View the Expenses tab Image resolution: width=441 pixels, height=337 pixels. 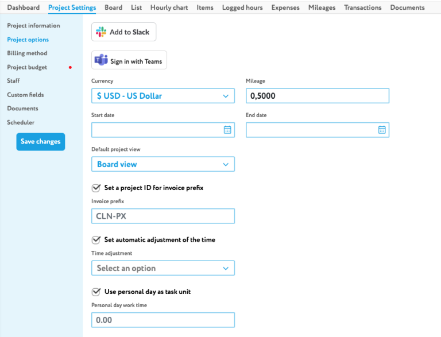tap(285, 7)
